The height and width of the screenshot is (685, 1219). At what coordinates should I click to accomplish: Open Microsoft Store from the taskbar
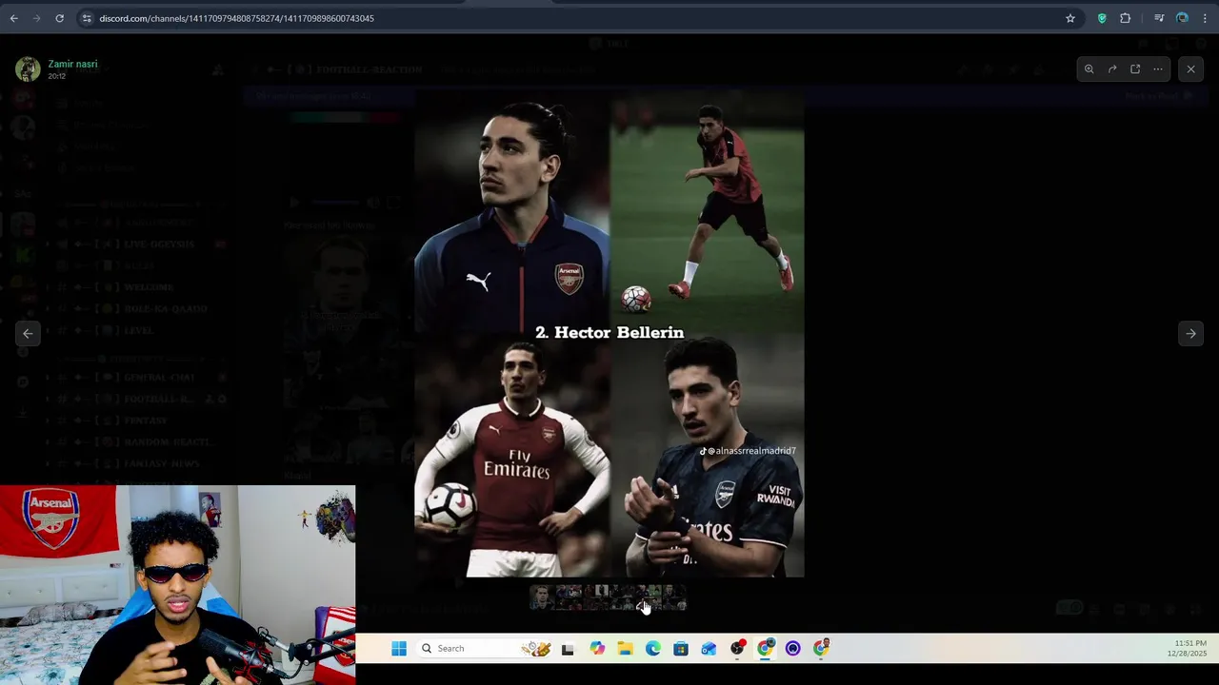tap(681, 649)
